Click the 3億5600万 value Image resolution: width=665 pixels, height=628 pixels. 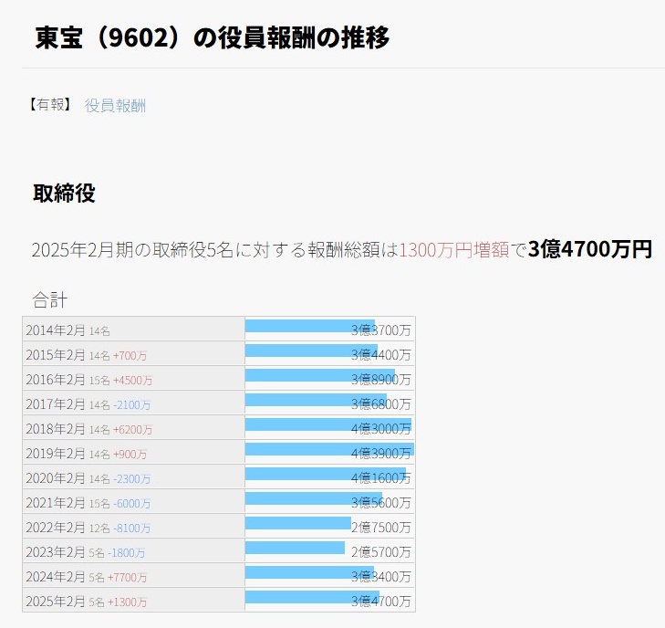tap(381, 503)
